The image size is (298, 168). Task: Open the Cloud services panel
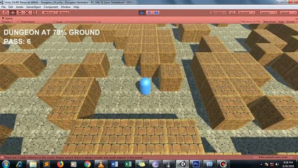pyautogui.click(x=232, y=13)
